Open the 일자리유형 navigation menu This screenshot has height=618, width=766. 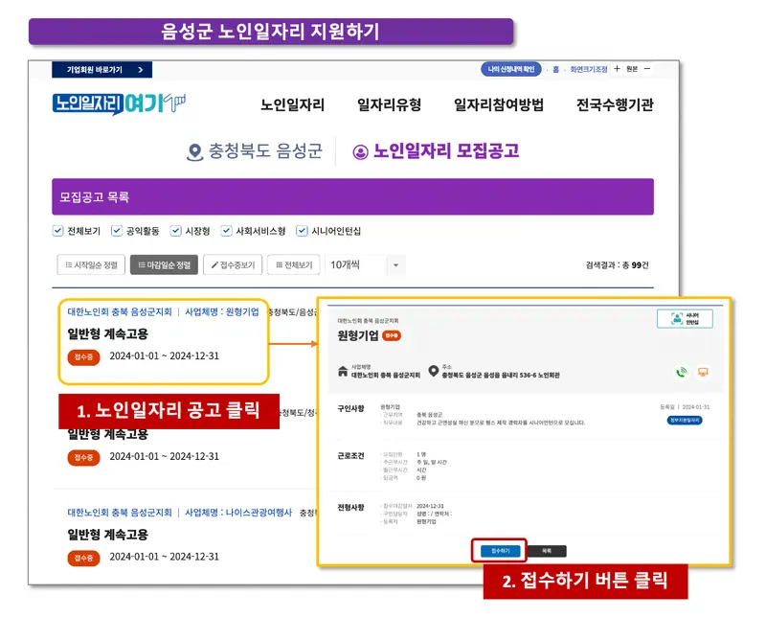tap(387, 103)
